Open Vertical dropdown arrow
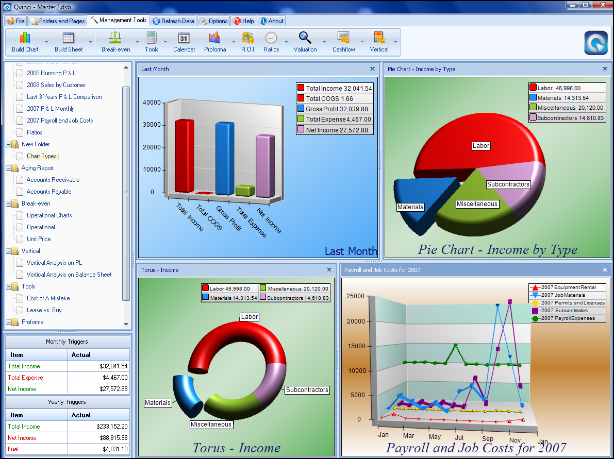614x459 pixels. pyautogui.click(x=395, y=42)
